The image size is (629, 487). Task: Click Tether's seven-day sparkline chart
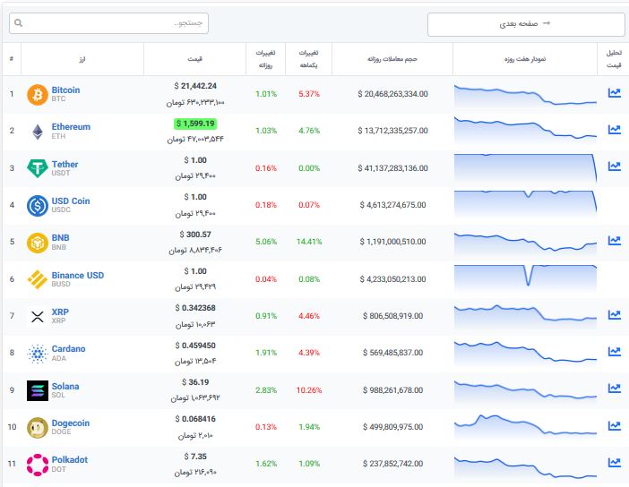pos(525,168)
